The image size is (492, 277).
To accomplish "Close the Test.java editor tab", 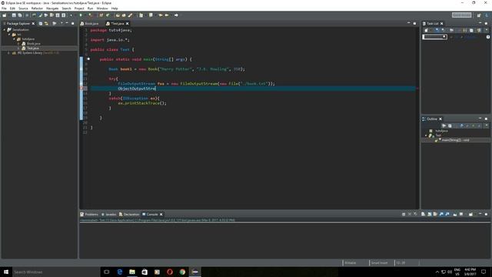I will click(128, 24).
